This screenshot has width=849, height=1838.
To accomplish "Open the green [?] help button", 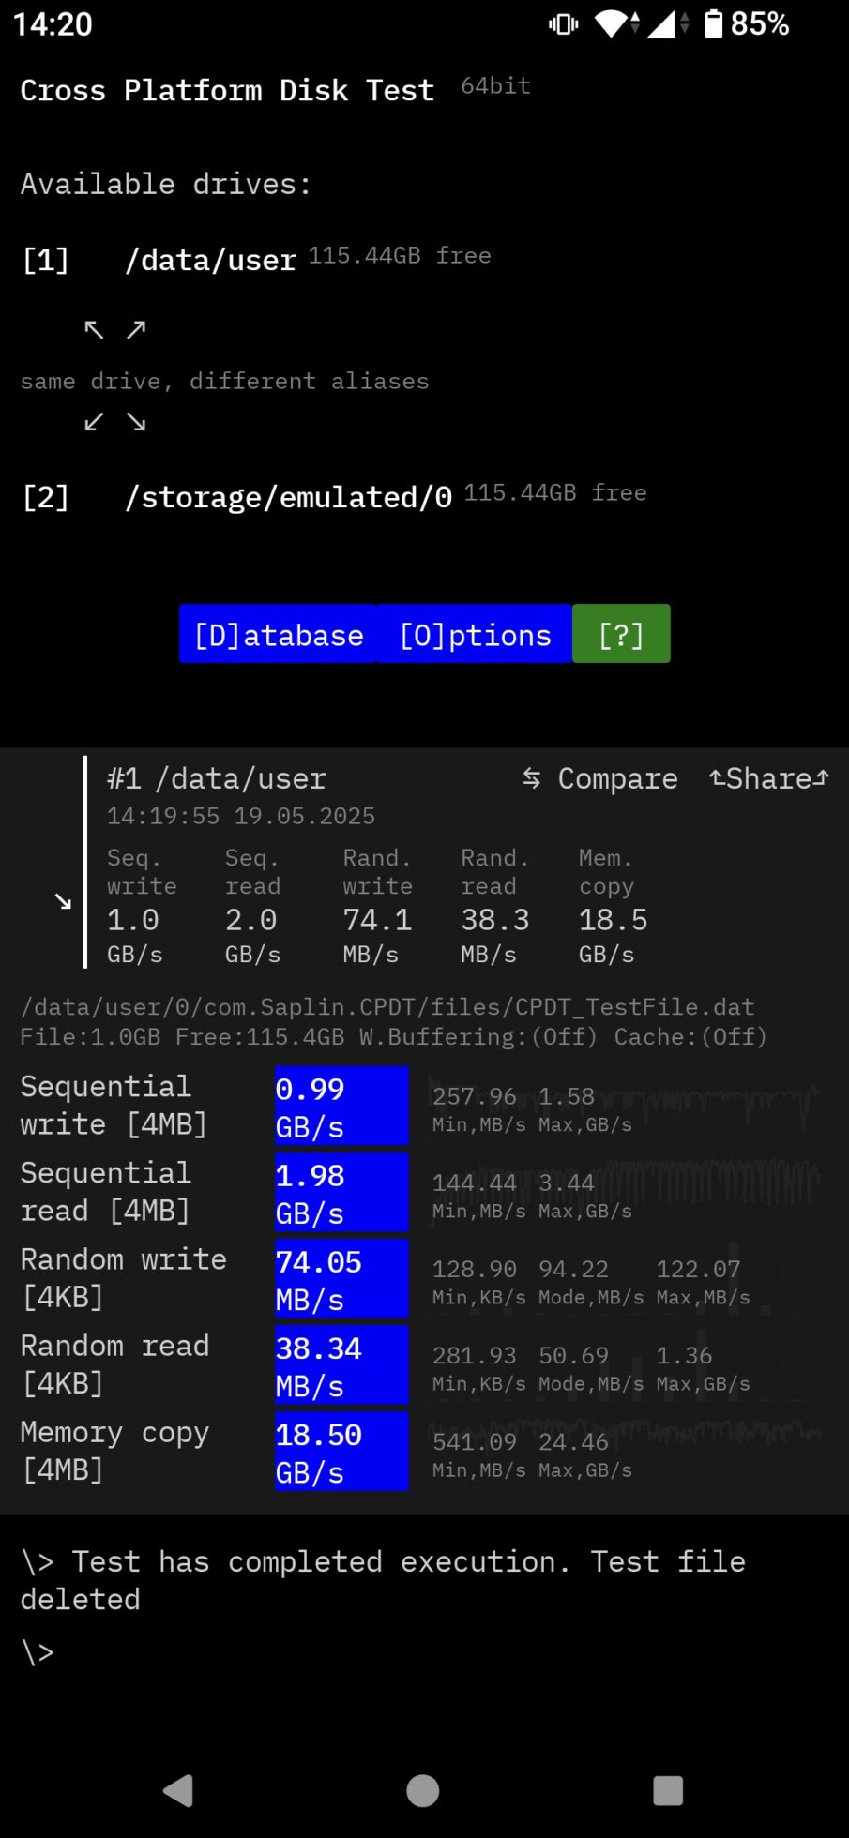I will coord(621,635).
